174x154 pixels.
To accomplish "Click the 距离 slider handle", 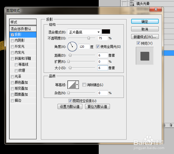I will (70, 55).
